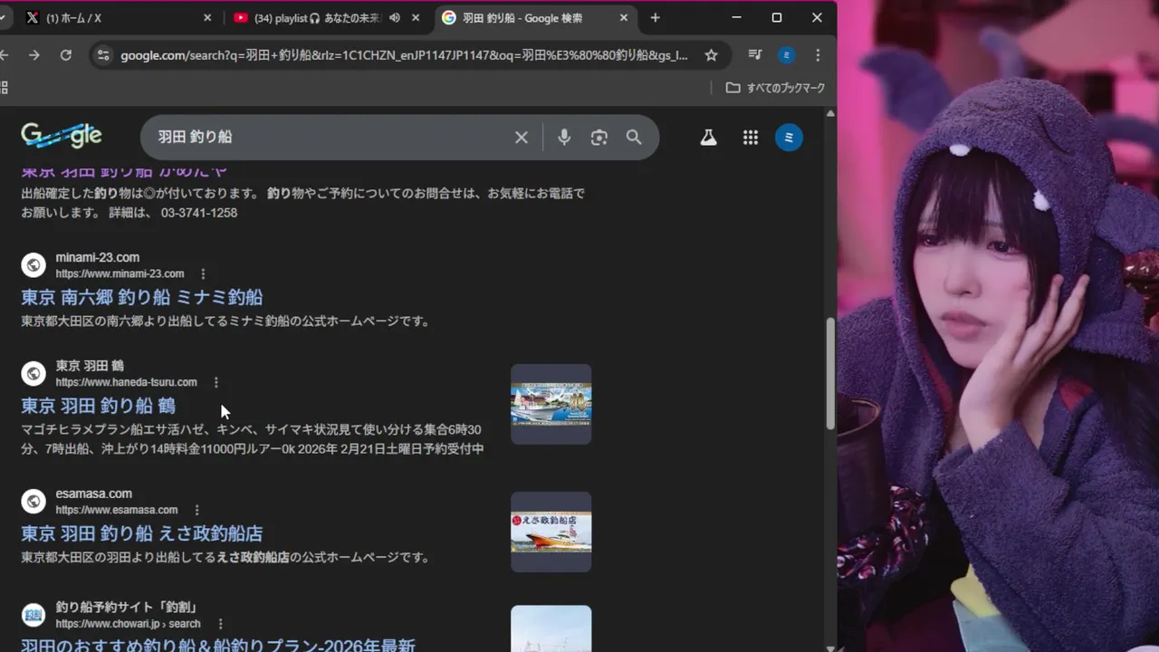The image size is (1159, 652).
Task: Open more options for esamasa.com result
Action: pyautogui.click(x=196, y=510)
